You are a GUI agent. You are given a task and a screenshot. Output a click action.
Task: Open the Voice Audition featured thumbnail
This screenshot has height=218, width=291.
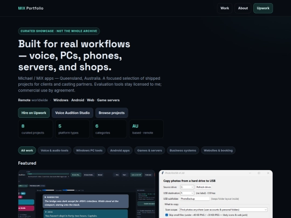click(86, 194)
